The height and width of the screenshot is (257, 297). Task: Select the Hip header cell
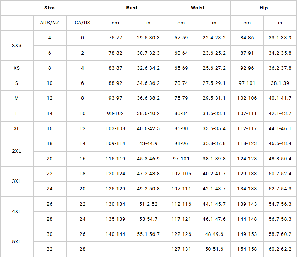(x=263, y=8)
